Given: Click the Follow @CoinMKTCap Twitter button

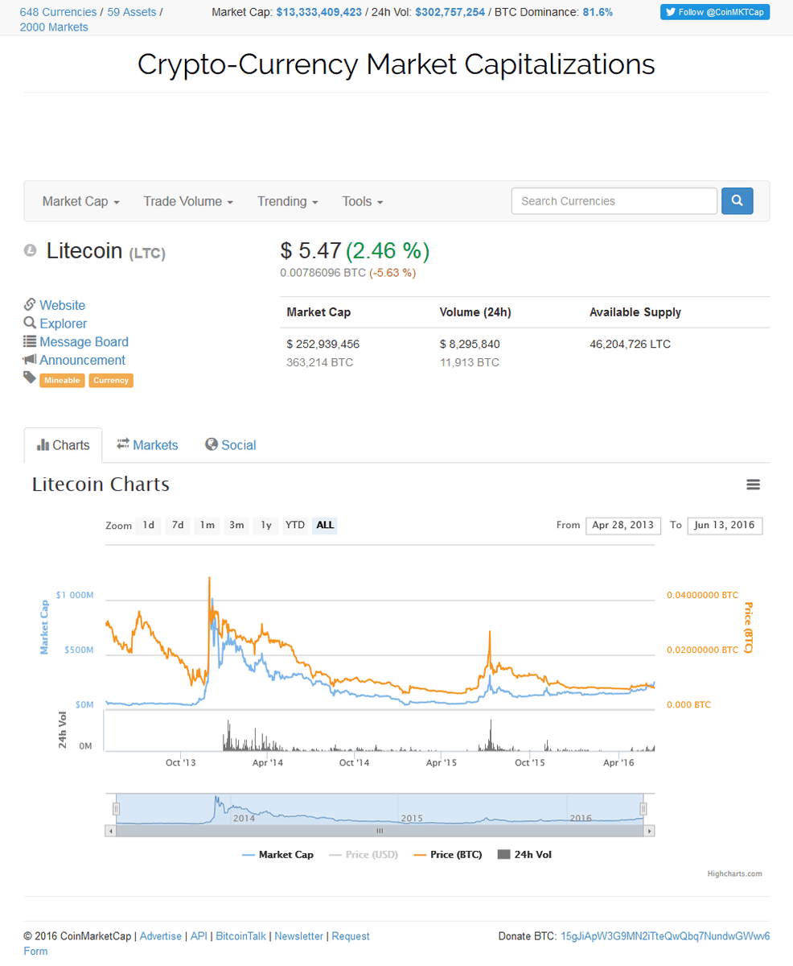Looking at the screenshot, I should pyautogui.click(x=715, y=12).
